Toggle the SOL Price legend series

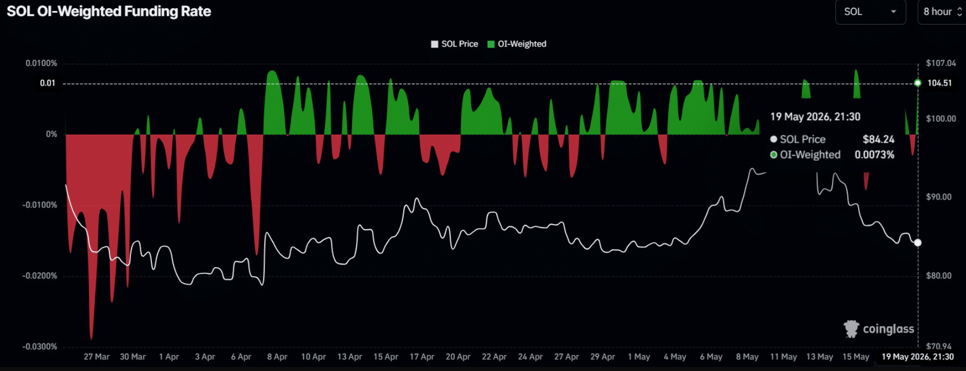454,44
